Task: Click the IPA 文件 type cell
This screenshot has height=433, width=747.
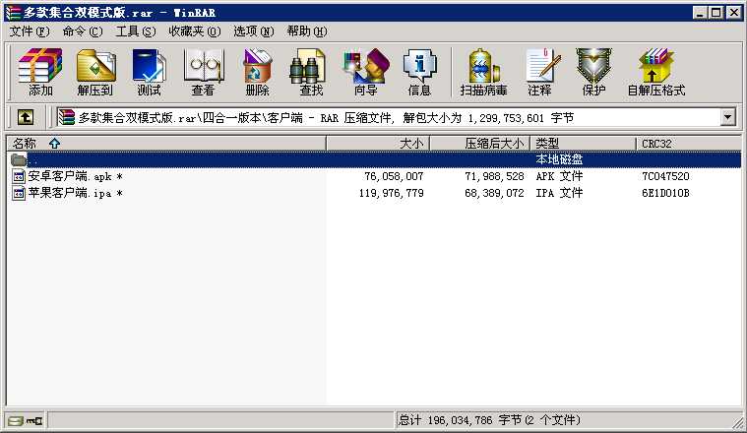Action: [x=559, y=193]
